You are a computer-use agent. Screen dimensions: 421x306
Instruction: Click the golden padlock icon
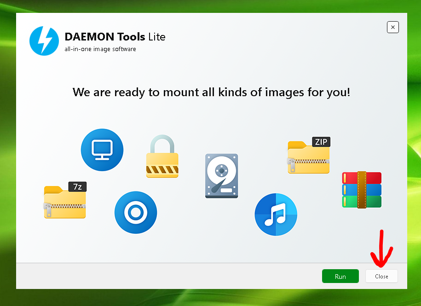[x=162, y=157]
